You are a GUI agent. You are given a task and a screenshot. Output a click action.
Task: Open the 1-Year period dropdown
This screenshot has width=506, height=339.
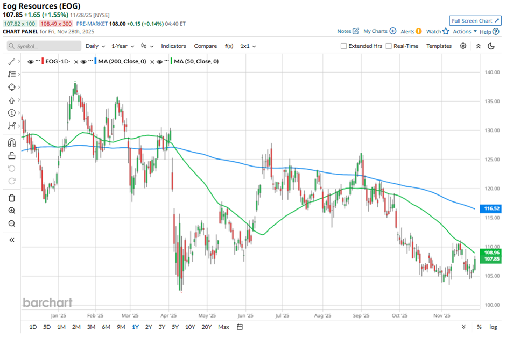123,46
